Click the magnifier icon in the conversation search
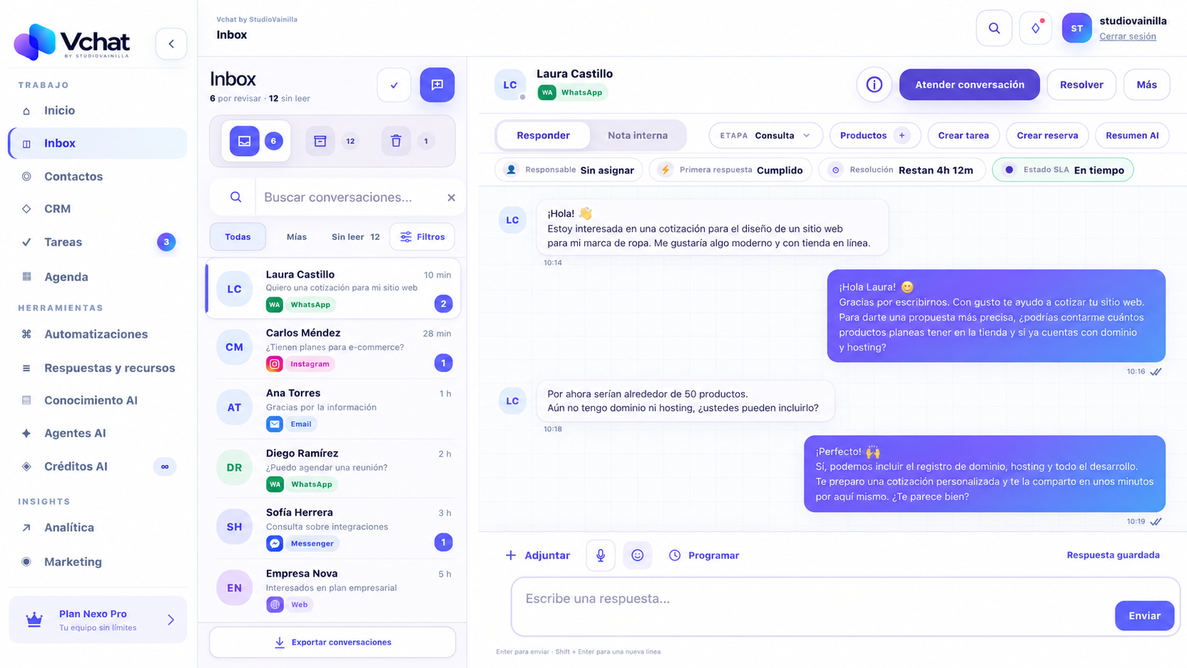 coord(236,197)
